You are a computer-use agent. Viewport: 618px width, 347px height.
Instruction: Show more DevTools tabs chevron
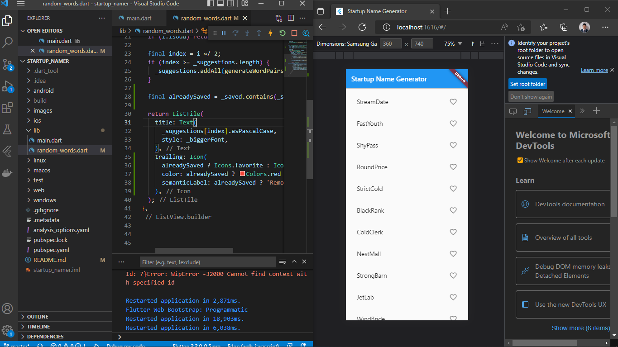[582, 111]
